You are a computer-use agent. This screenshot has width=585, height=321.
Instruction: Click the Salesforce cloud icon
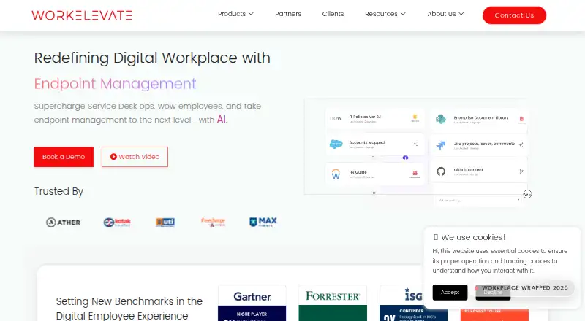point(336,144)
